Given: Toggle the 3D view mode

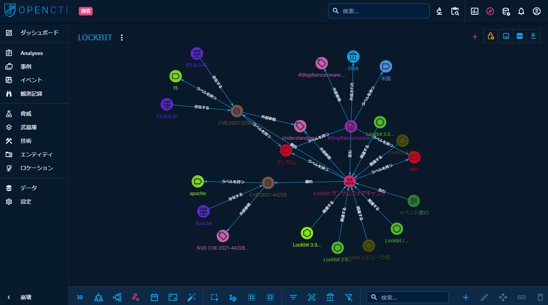Looking at the screenshot, I should coord(80,297).
